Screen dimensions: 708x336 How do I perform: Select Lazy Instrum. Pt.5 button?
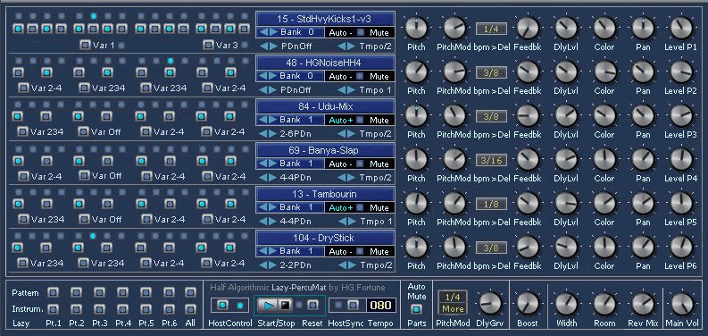[146, 309]
